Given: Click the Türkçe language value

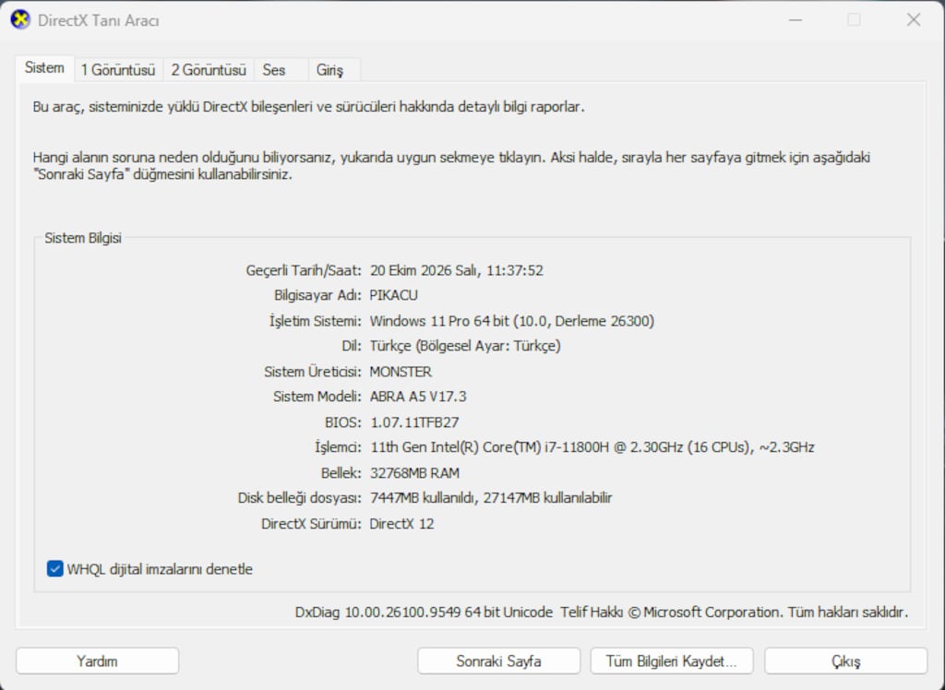Looking at the screenshot, I should (465, 346).
